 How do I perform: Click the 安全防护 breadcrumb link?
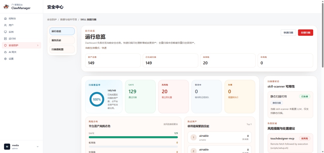pos(52,19)
